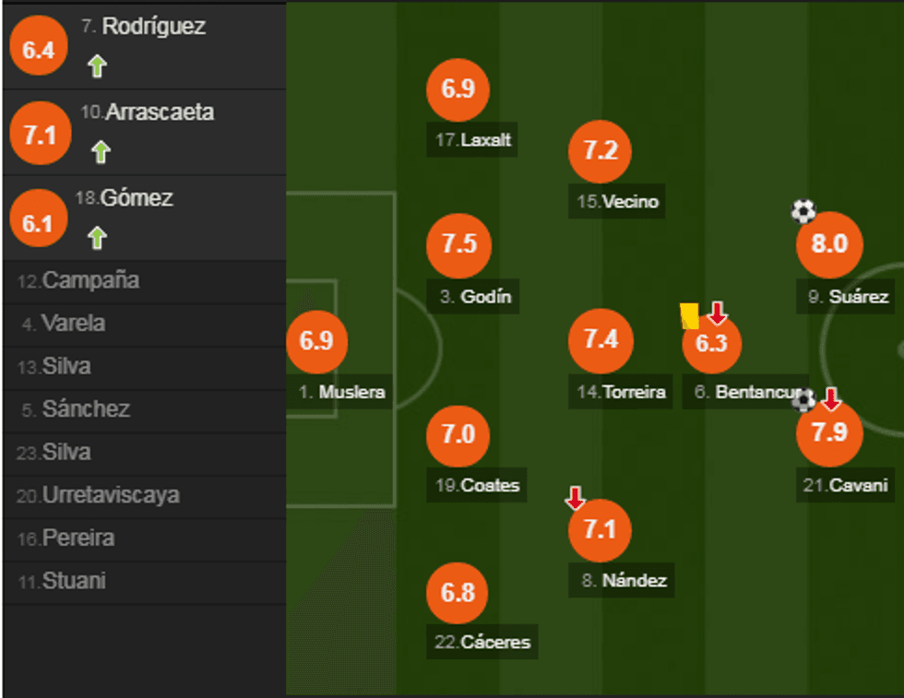Click Cavani's red substituted-off arrow
This screenshot has height=698, width=904.
tap(831, 398)
